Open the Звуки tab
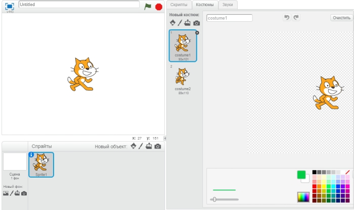This screenshot has width=354, height=210. point(228,5)
